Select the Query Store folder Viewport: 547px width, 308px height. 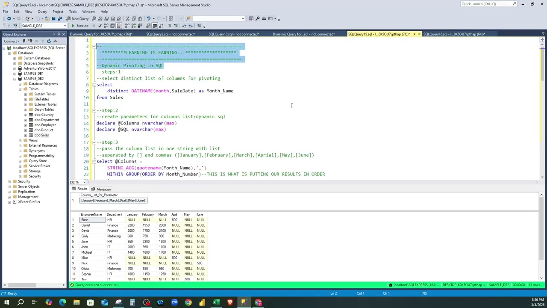[x=38, y=161]
